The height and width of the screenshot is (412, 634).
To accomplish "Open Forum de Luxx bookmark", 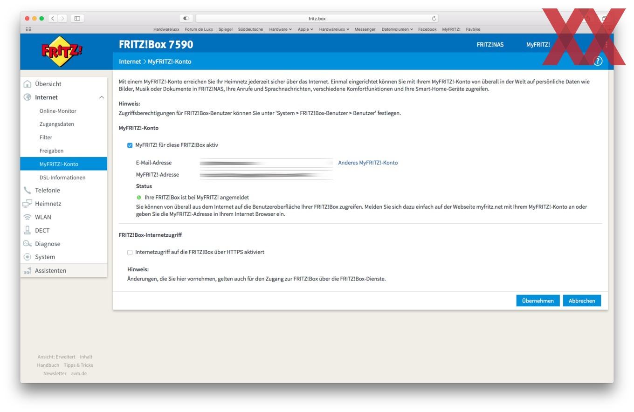I will coord(199,29).
